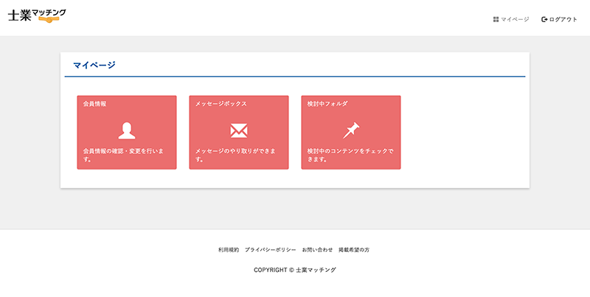
Task: Click the logout arrow icon
Action: [x=544, y=19]
